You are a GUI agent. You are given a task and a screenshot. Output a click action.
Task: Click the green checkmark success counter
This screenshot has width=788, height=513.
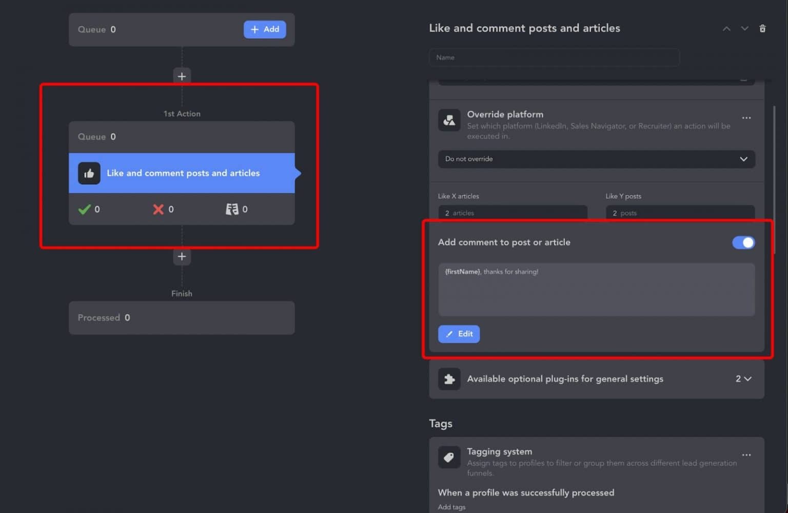point(85,209)
